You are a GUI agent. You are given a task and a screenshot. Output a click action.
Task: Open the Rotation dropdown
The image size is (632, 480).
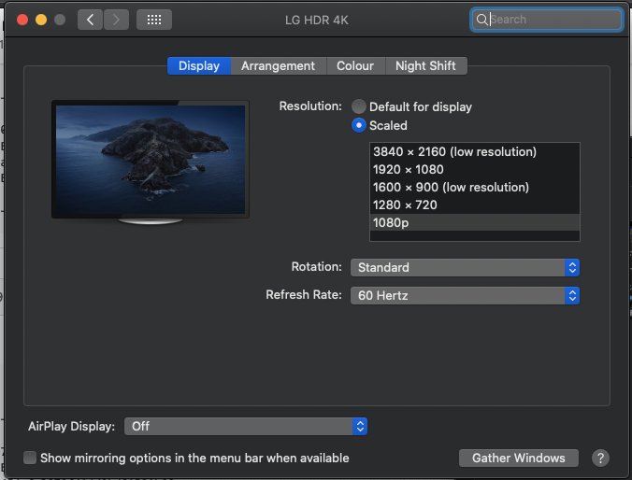pos(465,267)
